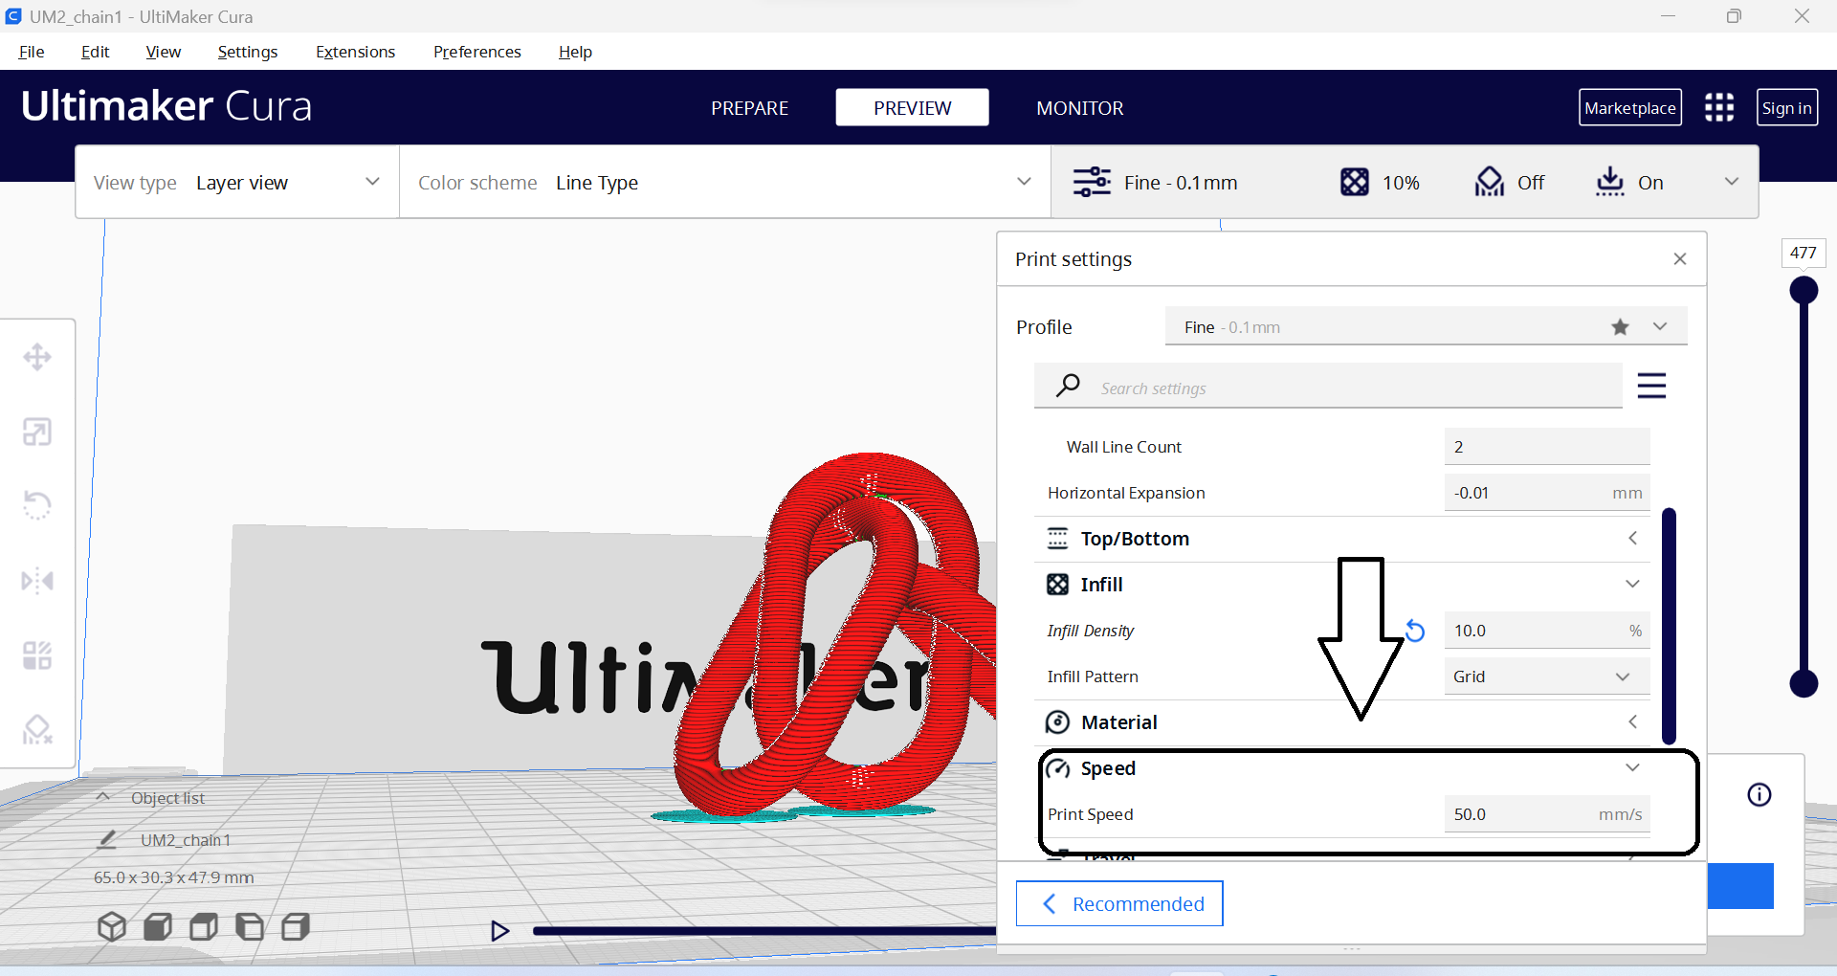Click the info icon beside the settings panel

(1760, 794)
